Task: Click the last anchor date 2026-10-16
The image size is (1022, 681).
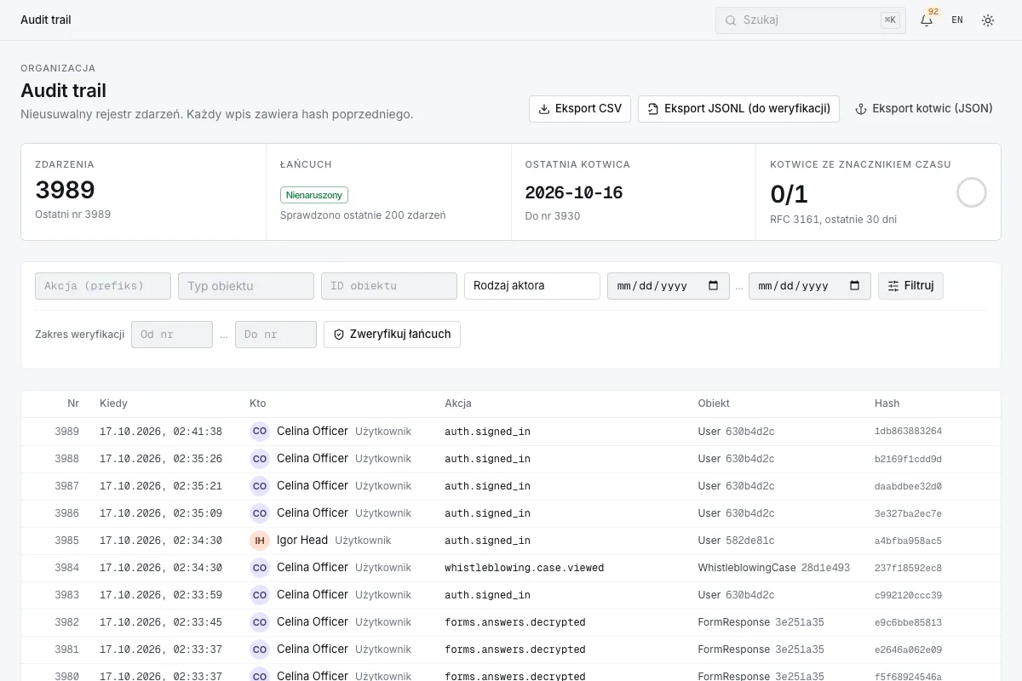Action: coord(574,193)
